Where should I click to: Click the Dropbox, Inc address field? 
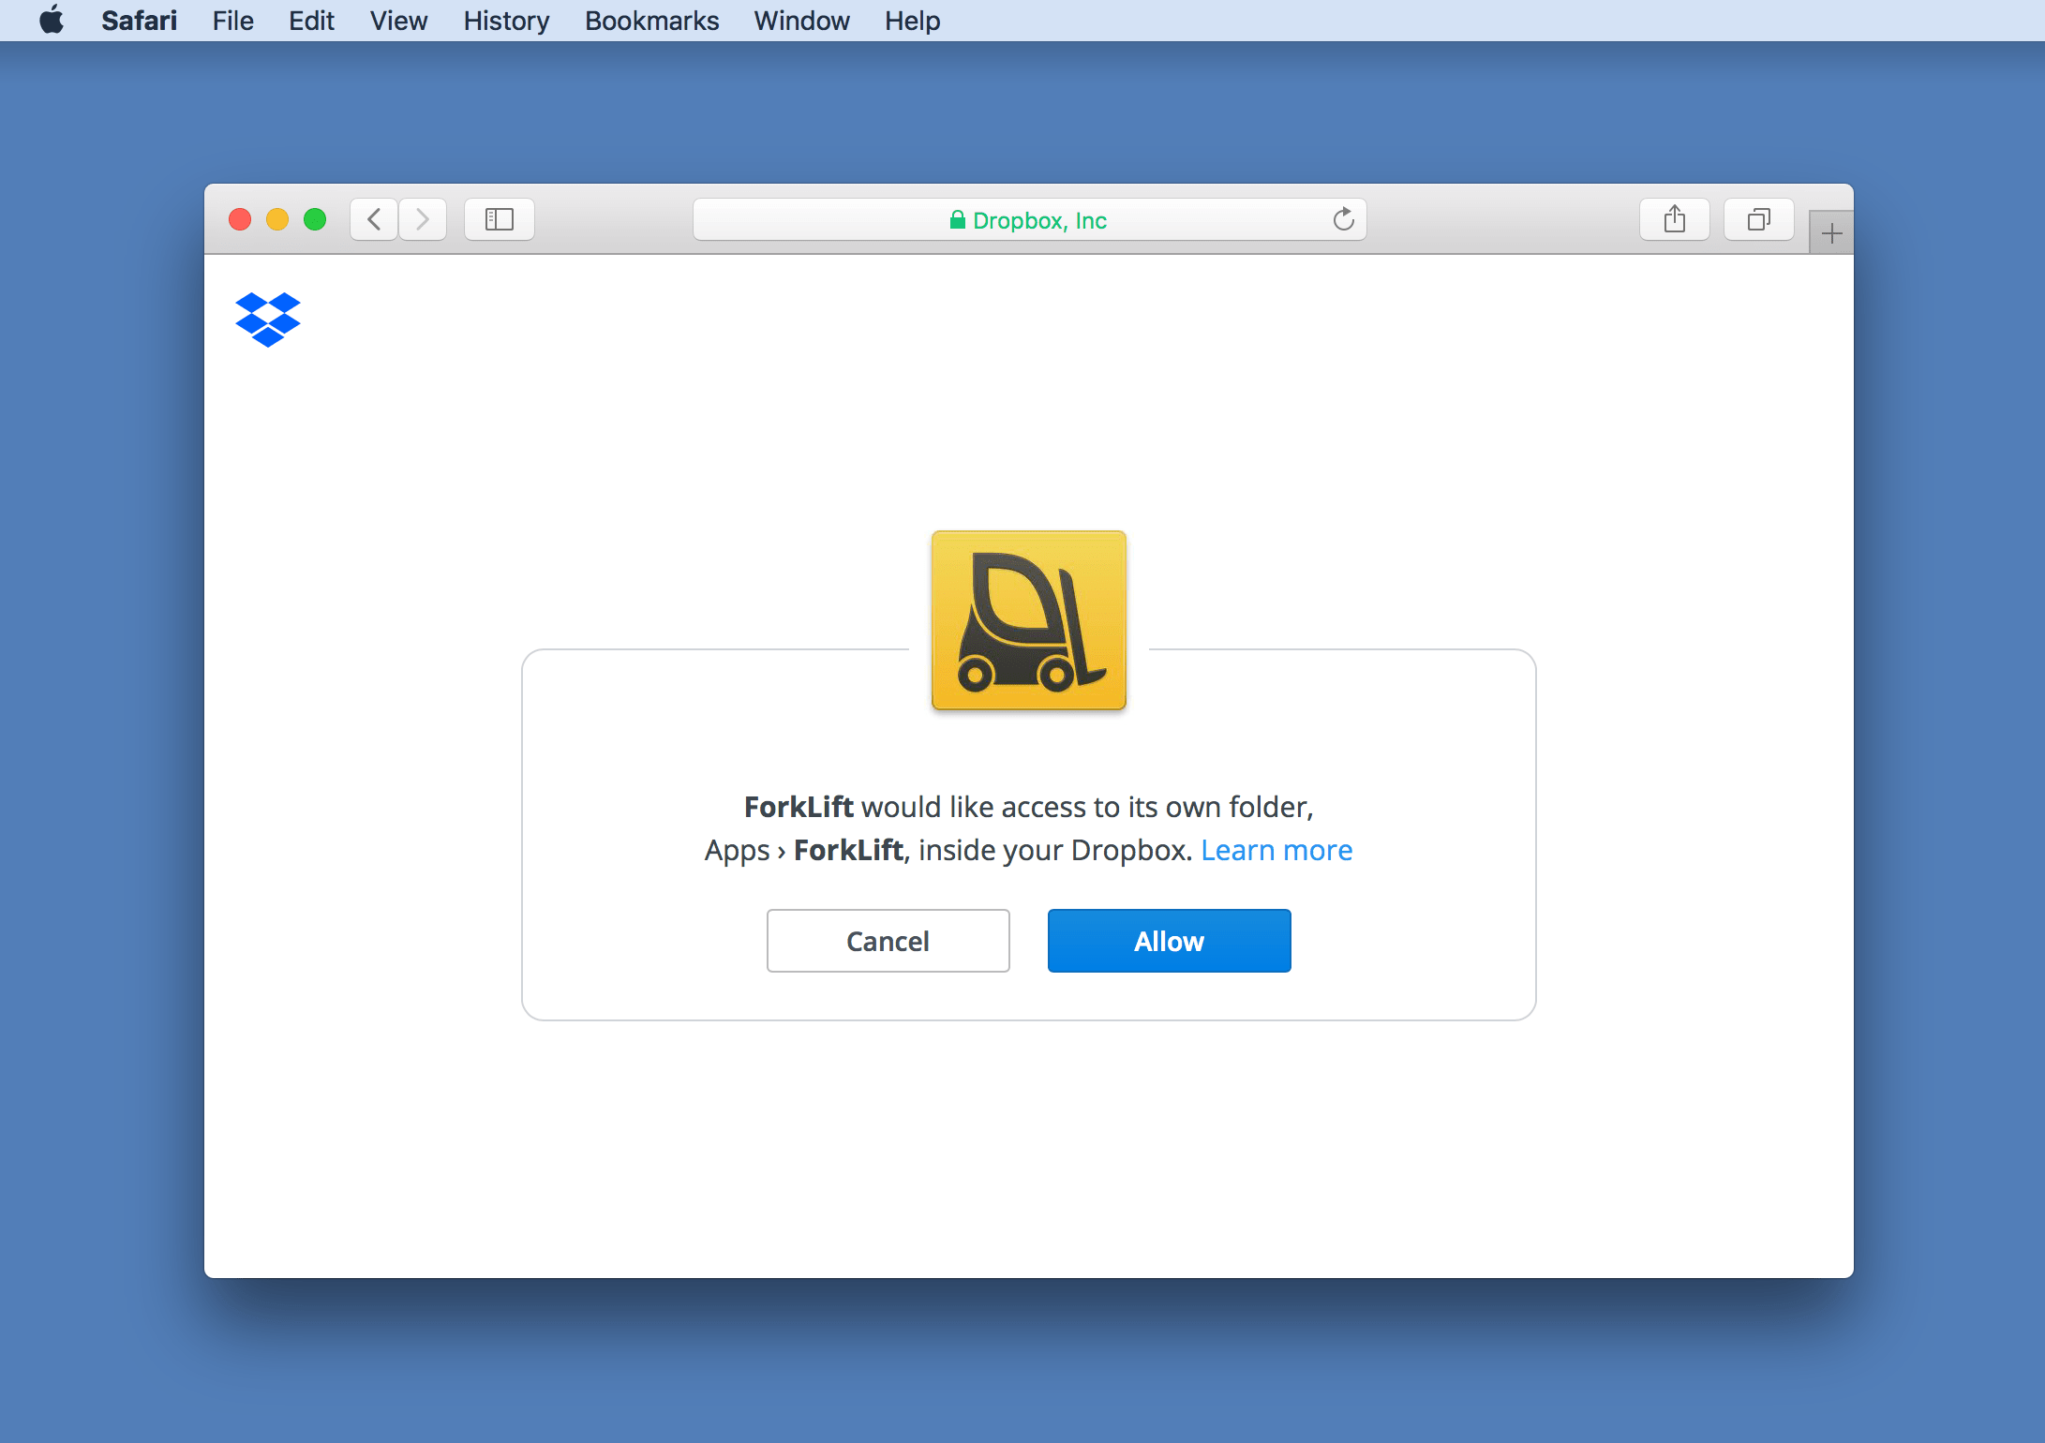1028,220
